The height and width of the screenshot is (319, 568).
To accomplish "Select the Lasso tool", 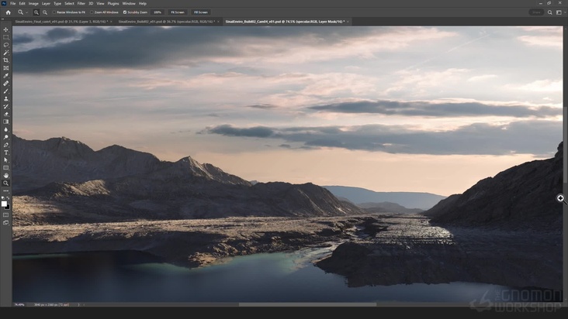I will pos(5,45).
